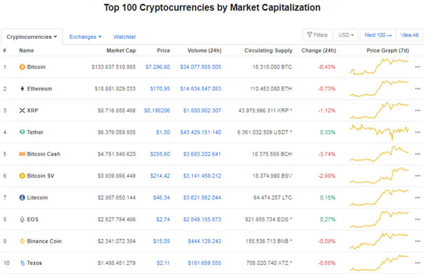Viewport: 431px width, 274px height.
Task: Click the Bitcoin Cash logo icon
Action: click(22, 154)
